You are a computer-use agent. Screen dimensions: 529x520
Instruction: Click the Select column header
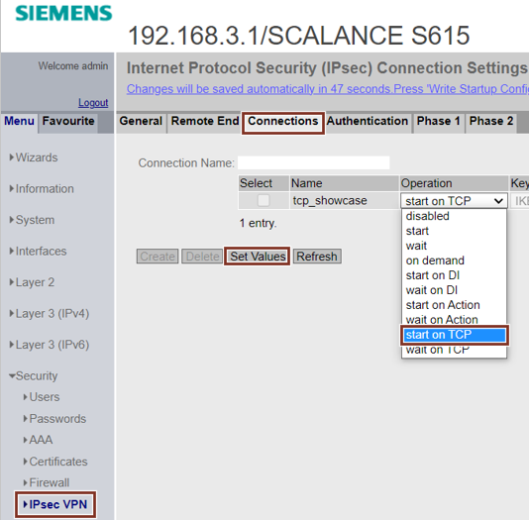(x=264, y=183)
